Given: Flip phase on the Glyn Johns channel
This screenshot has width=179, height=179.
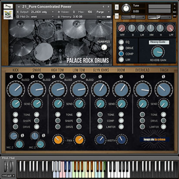Looking at the screenshot, I should (100, 77).
